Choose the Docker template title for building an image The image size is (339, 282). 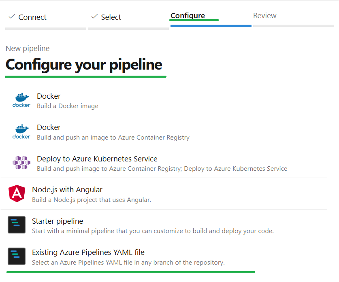pyautogui.click(x=49, y=96)
